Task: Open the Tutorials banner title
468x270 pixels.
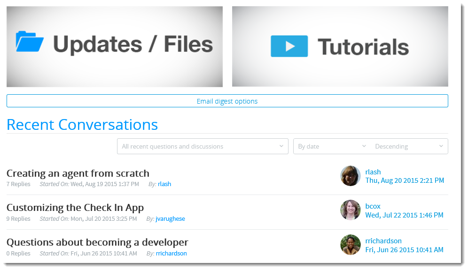Action: pos(363,47)
